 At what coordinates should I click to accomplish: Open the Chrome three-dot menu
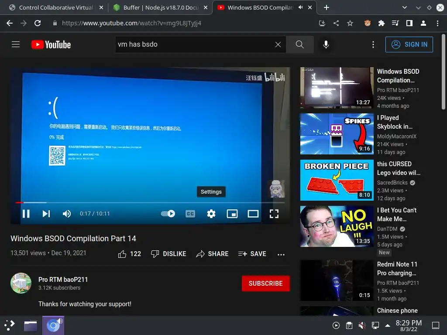click(437, 23)
